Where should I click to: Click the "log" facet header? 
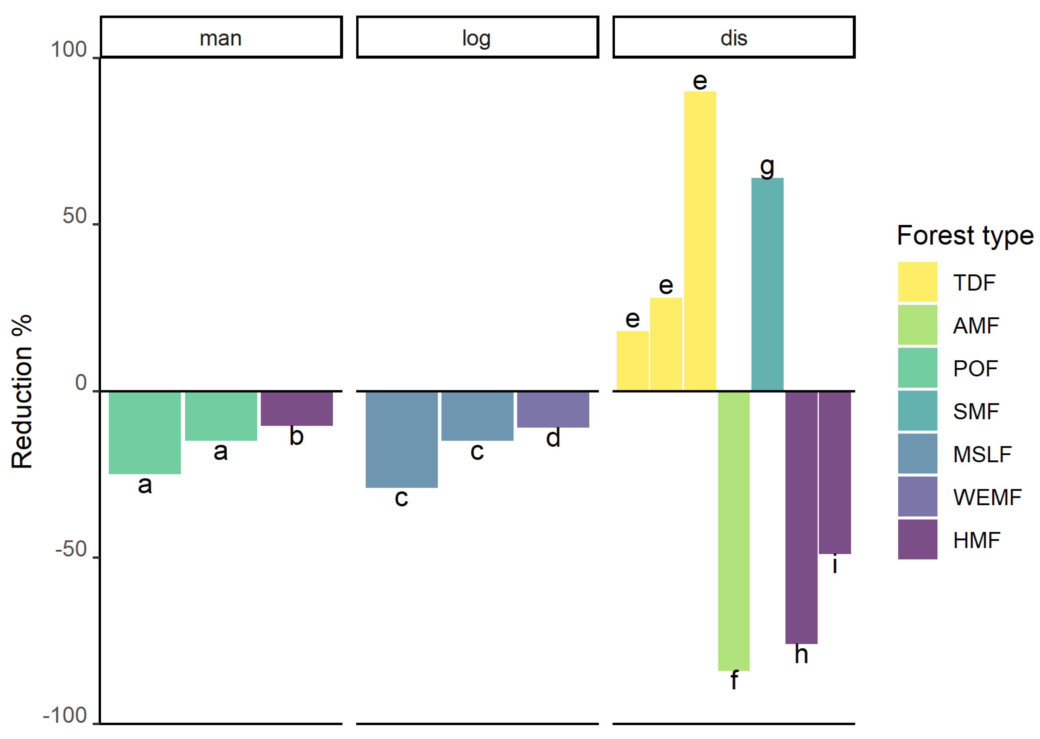click(477, 37)
